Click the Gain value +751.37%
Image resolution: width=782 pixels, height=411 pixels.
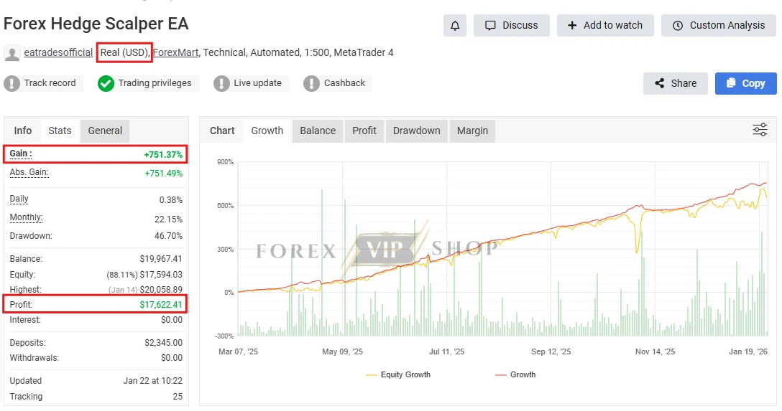pos(163,155)
